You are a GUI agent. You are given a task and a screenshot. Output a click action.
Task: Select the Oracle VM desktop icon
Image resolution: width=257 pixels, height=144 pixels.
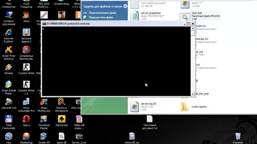tap(44, 136)
